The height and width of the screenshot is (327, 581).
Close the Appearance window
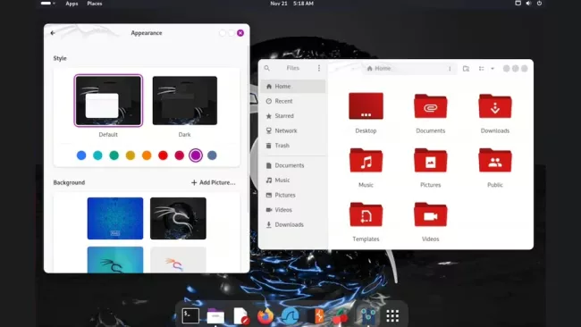tap(240, 33)
